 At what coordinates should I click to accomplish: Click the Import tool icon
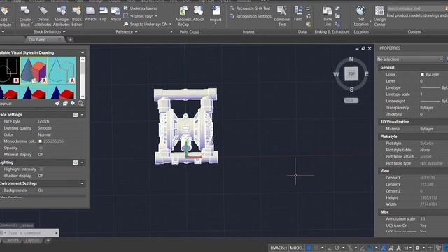click(x=216, y=11)
